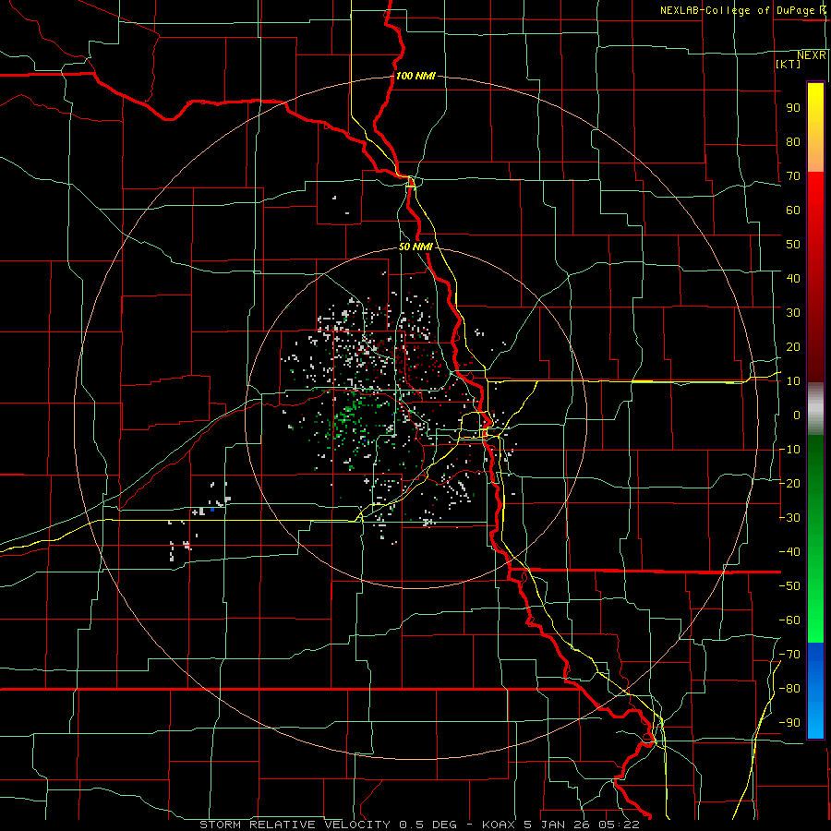Click the -20 knot scale label
The height and width of the screenshot is (831, 831).
789,484
